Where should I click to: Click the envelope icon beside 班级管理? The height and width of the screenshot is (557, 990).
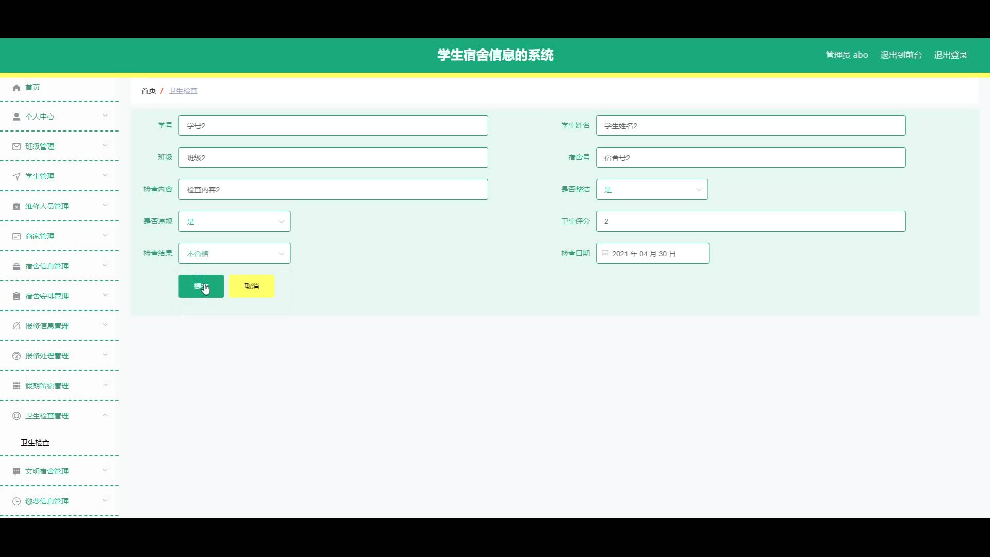point(16,146)
